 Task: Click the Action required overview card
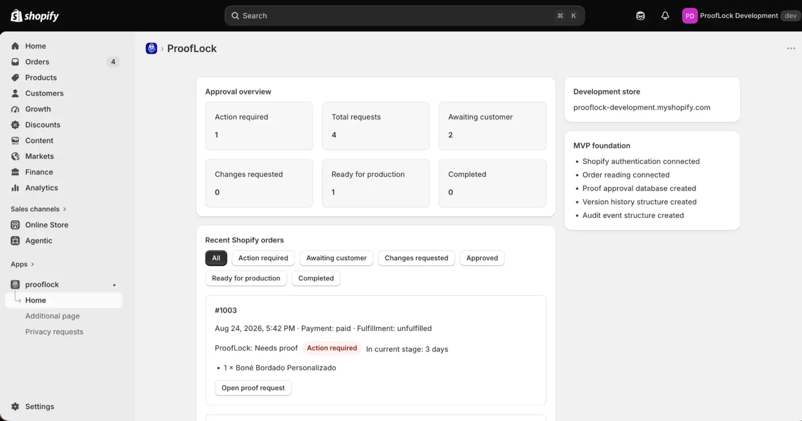click(259, 126)
